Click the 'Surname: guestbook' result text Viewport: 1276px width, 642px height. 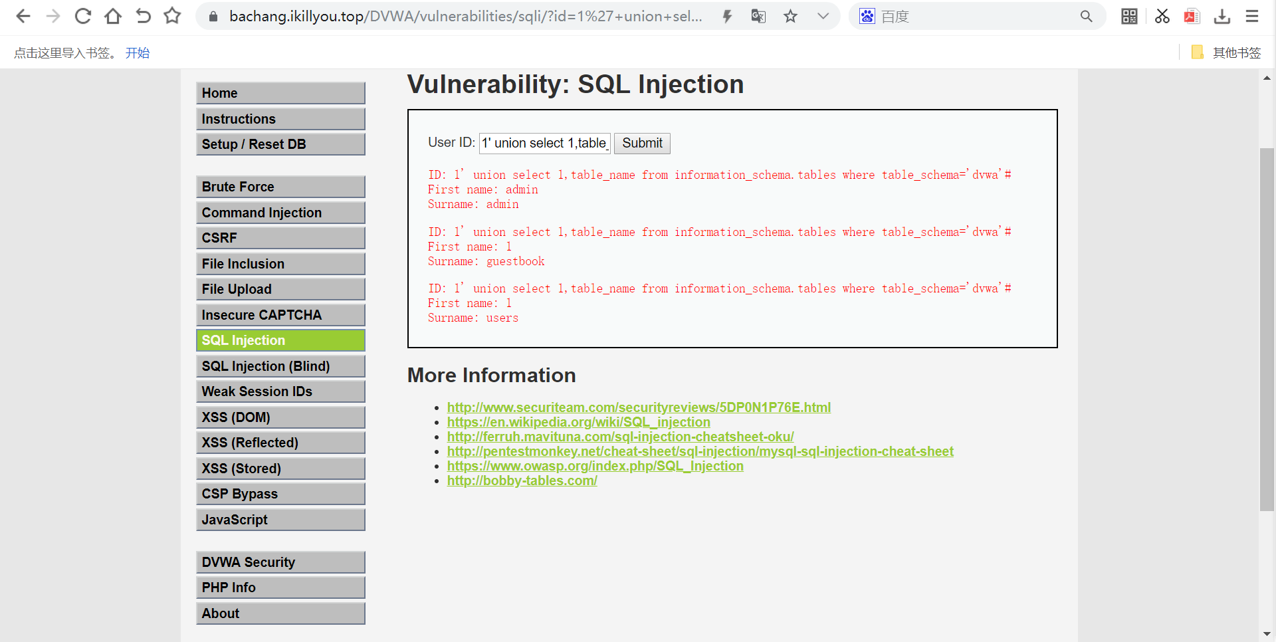pyautogui.click(x=486, y=261)
